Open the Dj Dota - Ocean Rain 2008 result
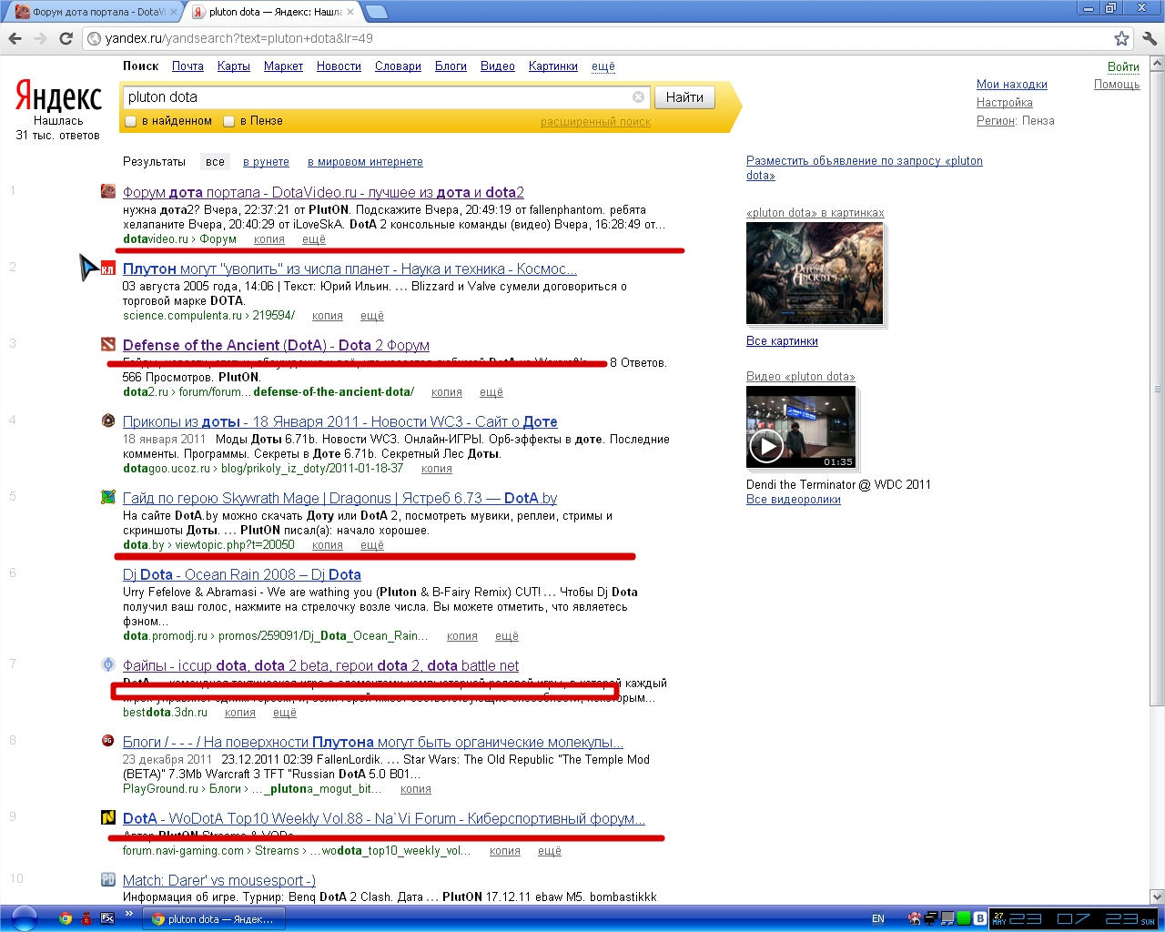Screen dimensions: 1165x932 click(242, 574)
